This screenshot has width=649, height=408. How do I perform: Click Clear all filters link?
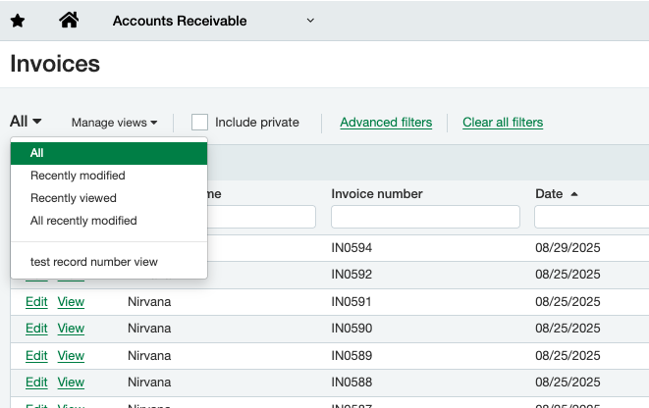503,123
